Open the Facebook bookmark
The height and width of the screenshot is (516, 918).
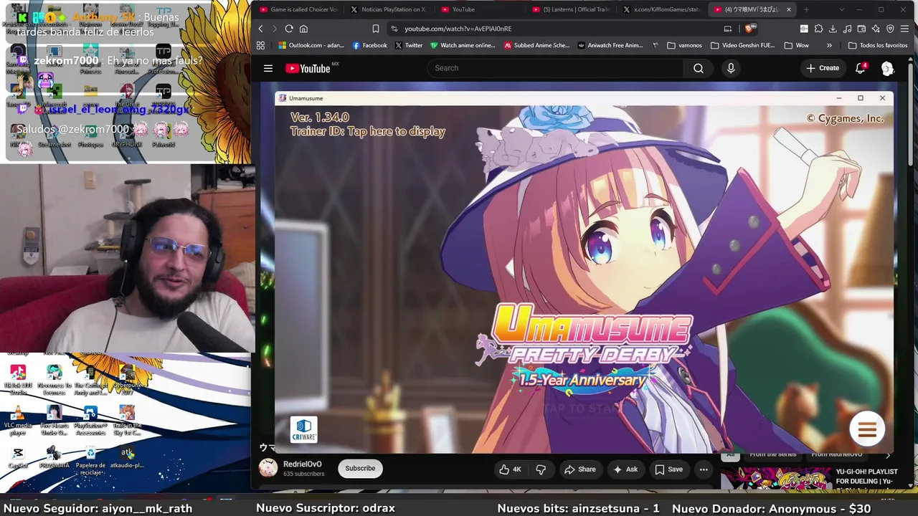pos(369,45)
